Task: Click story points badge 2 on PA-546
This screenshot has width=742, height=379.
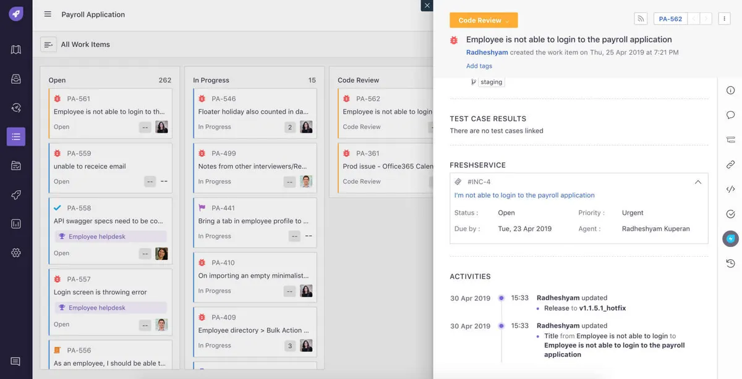Action: click(290, 127)
